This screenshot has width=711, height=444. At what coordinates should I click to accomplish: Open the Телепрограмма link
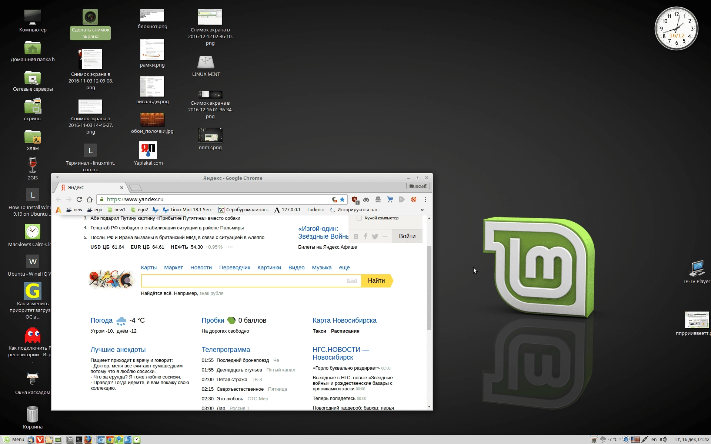coord(226,350)
